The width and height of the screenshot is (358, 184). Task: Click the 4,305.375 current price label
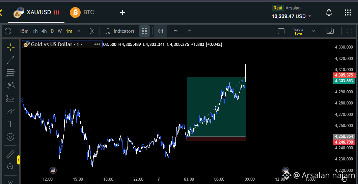(344, 75)
